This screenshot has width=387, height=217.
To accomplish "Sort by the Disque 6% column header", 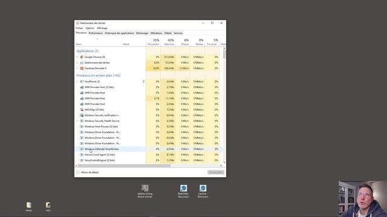I will [183, 42].
